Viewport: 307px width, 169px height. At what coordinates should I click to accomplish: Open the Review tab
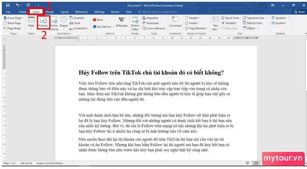(115, 12)
